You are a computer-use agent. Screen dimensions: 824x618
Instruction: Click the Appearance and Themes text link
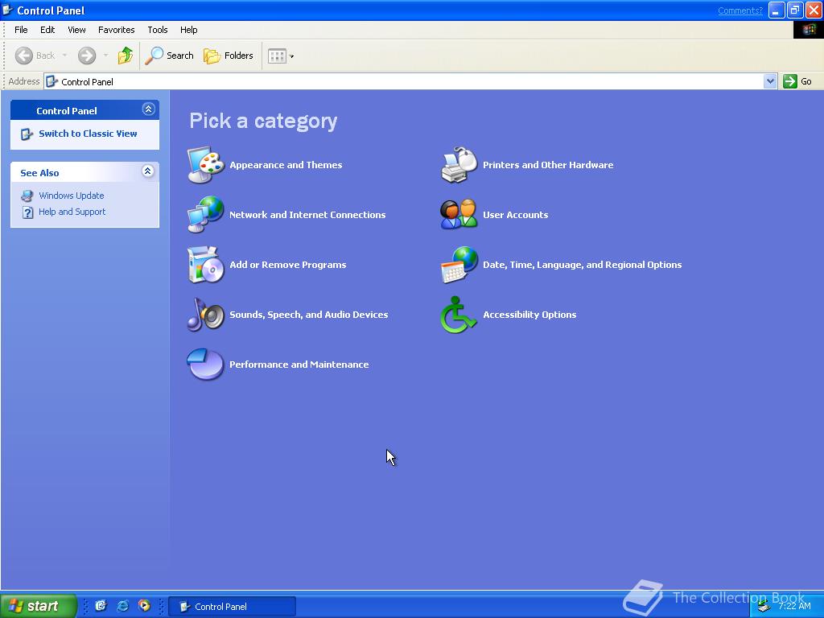pyautogui.click(x=286, y=165)
